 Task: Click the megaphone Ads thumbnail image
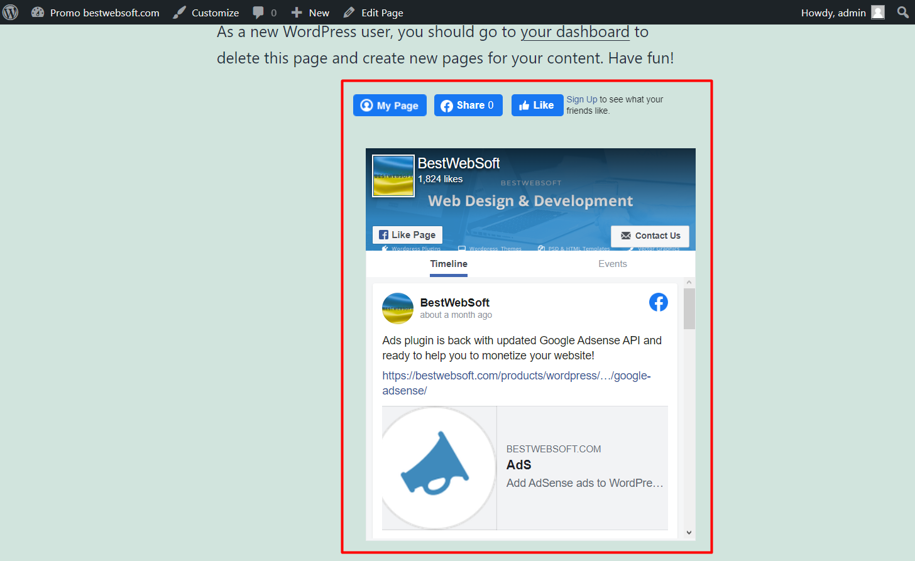pos(439,468)
